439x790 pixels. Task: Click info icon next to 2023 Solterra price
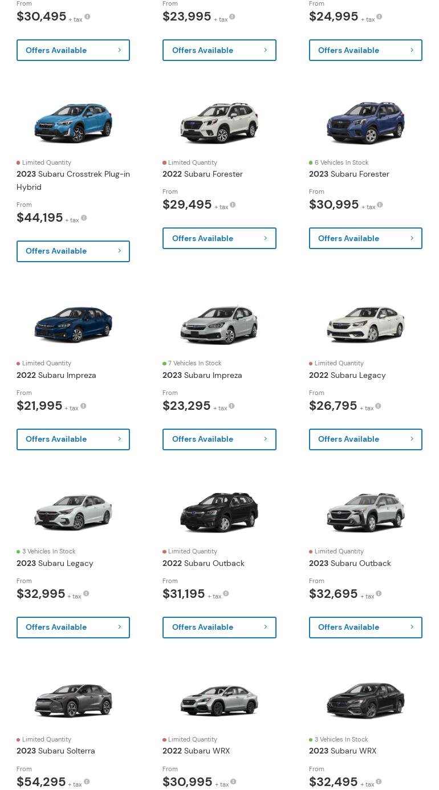click(x=87, y=781)
